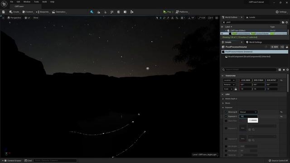Switch to Landscape mode icon

tap(99, 12)
